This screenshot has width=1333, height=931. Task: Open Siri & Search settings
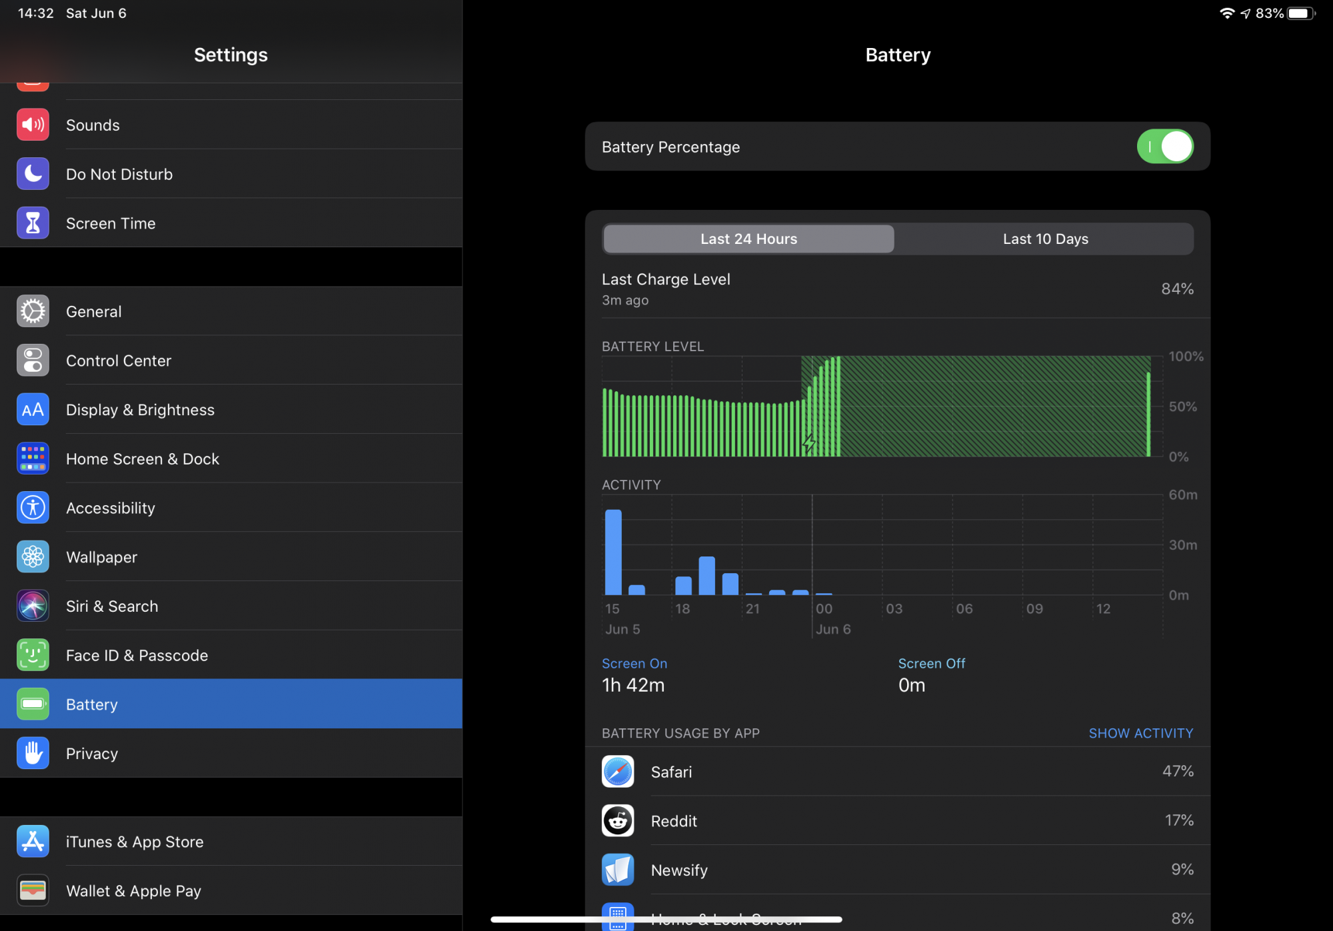[x=231, y=606]
